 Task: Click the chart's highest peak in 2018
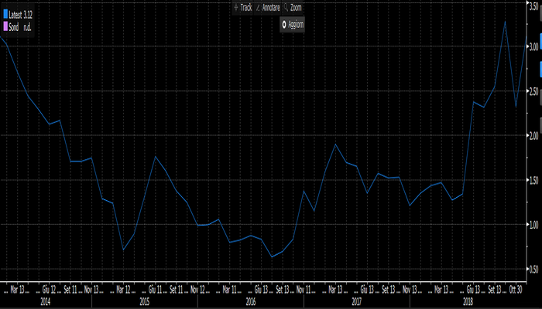tap(505, 21)
